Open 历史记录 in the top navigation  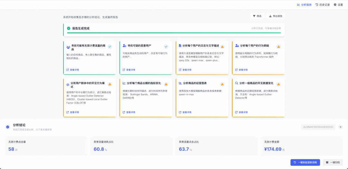click(323, 4)
